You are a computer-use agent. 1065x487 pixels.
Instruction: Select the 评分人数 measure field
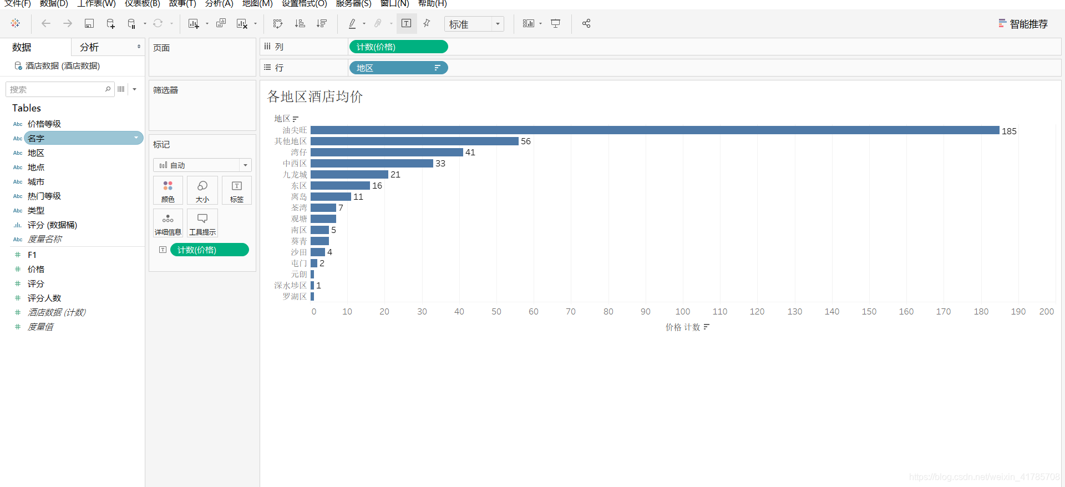point(44,298)
